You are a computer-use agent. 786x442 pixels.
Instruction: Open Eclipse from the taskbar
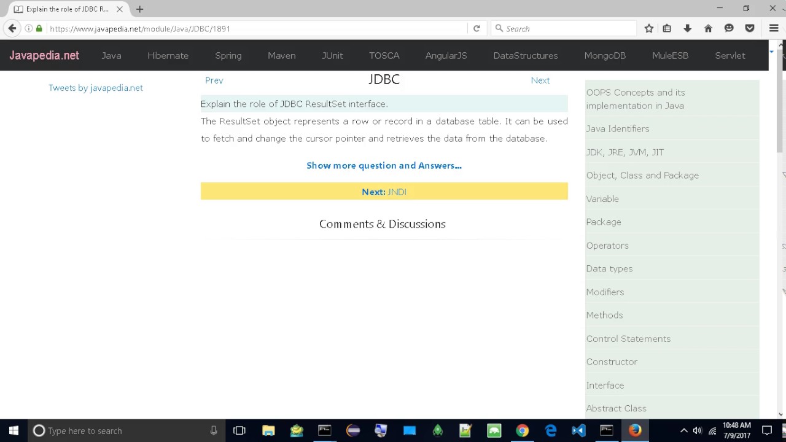click(353, 431)
